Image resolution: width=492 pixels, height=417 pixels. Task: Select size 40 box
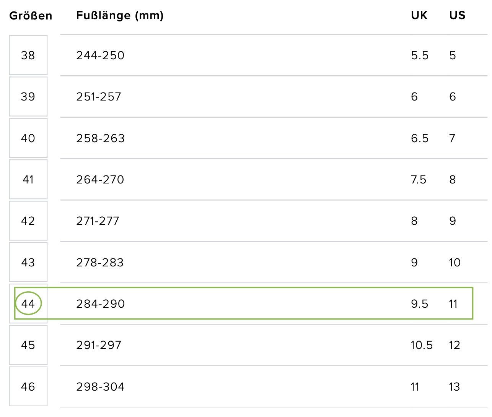[x=28, y=138]
